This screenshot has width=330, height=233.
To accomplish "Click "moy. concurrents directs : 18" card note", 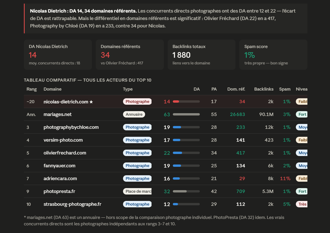I will [x=54, y=63].
